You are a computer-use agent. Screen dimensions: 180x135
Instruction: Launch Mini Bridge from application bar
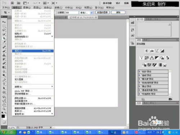pos(18,3)
